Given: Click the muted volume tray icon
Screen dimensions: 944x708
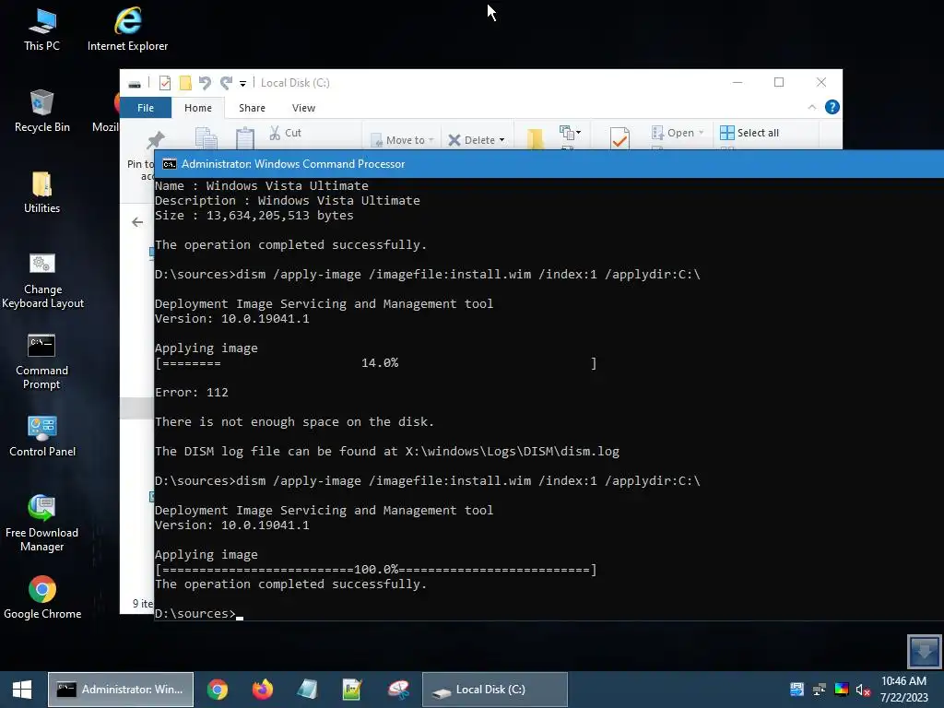Looking at the screenshot, I should [863, 690].
